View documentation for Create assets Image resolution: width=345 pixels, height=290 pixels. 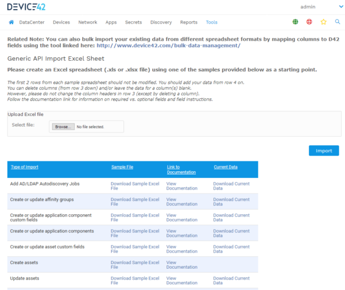pos(182,265)
